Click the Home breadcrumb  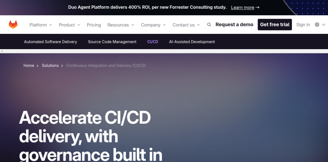(x=29, y=66)
